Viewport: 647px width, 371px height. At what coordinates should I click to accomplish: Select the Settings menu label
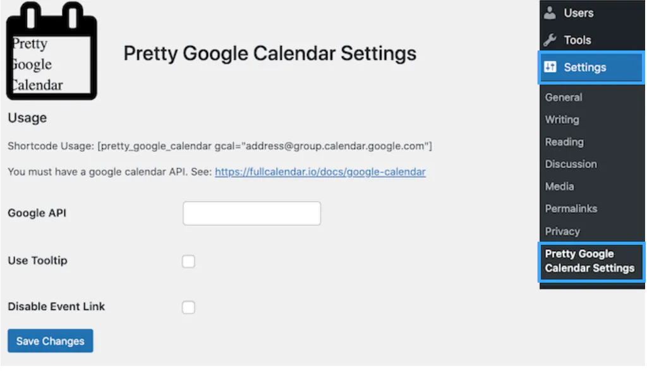(584, 68)
